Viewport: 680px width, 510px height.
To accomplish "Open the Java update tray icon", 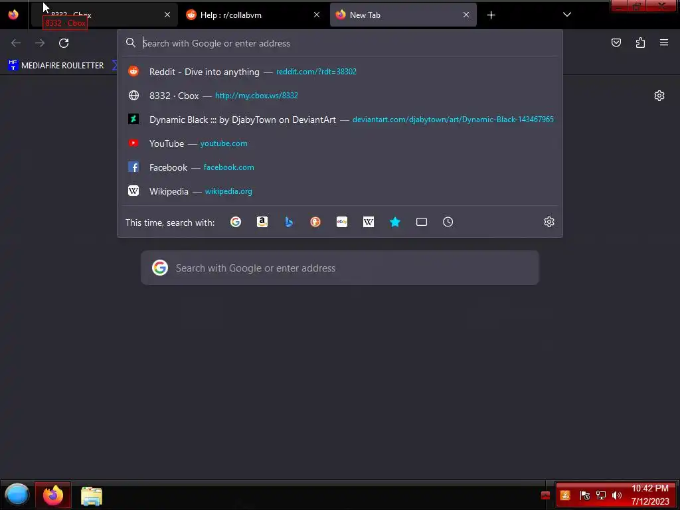I will [x=565, y=495].
